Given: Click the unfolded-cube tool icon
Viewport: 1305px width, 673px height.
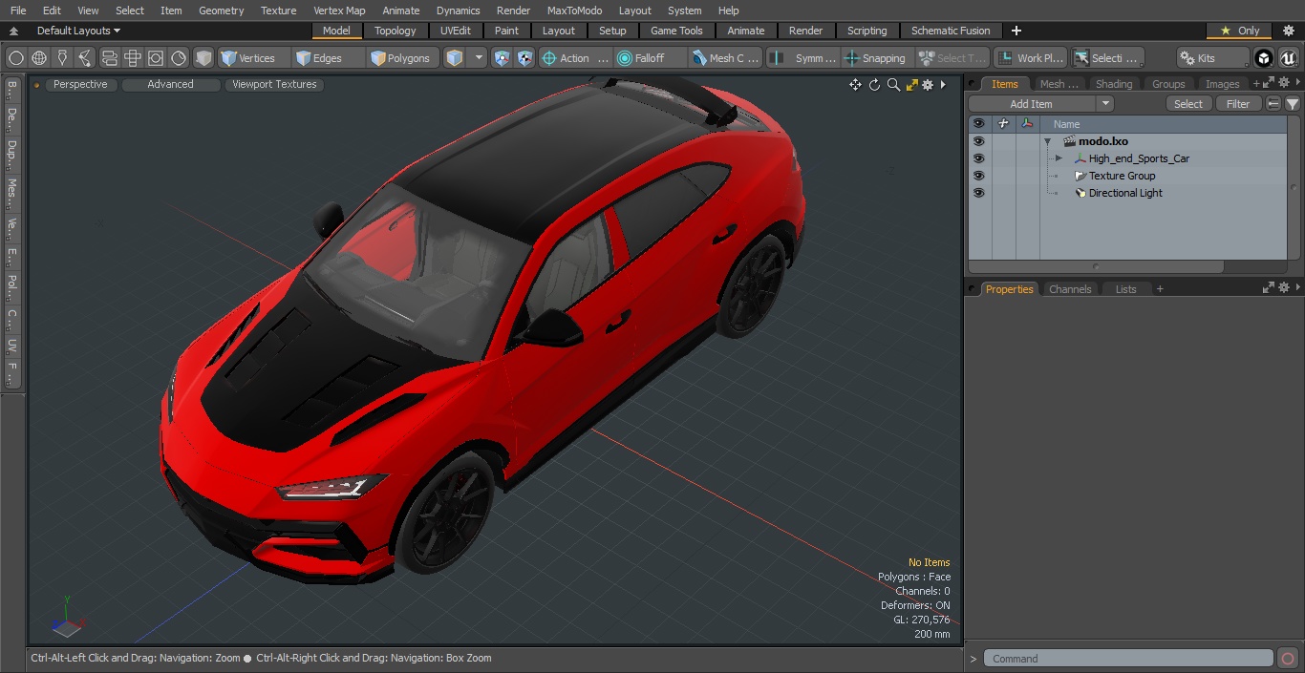Looking at the screenshot, I should [133, 58].
